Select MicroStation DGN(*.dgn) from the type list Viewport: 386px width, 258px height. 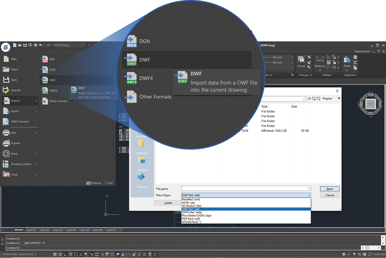246,215
